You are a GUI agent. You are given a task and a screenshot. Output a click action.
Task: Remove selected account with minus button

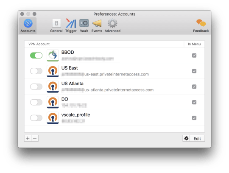[x=35, y=138]
